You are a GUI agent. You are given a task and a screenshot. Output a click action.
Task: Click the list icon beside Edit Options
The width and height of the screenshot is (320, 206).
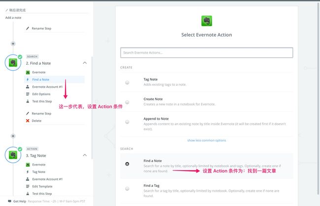click(28, 94)
